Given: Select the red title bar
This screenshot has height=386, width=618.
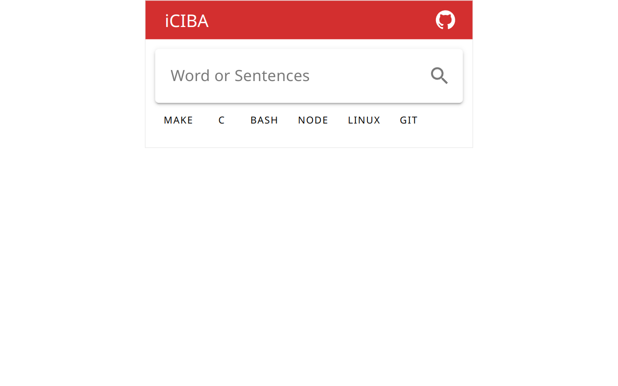Looking at the screenshot, I should [x=309, y=20].
